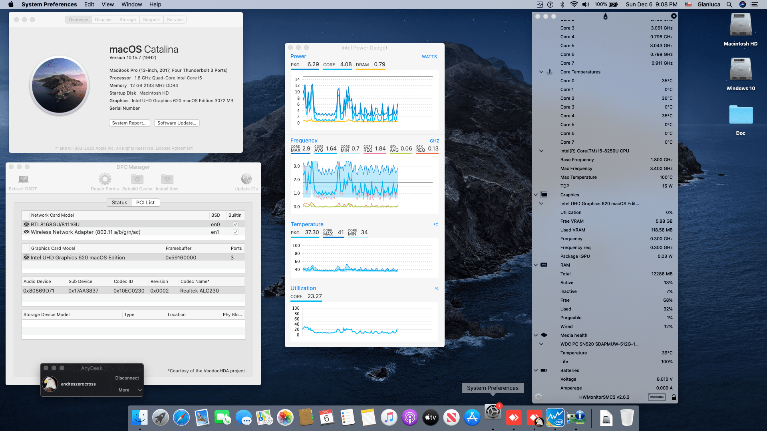Open Service tab in About This Mac
Screen dimensions: 767x431
click(175, 20)
